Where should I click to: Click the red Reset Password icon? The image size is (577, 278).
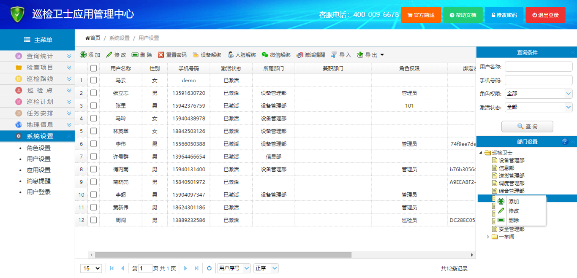[x=161, y=55]
